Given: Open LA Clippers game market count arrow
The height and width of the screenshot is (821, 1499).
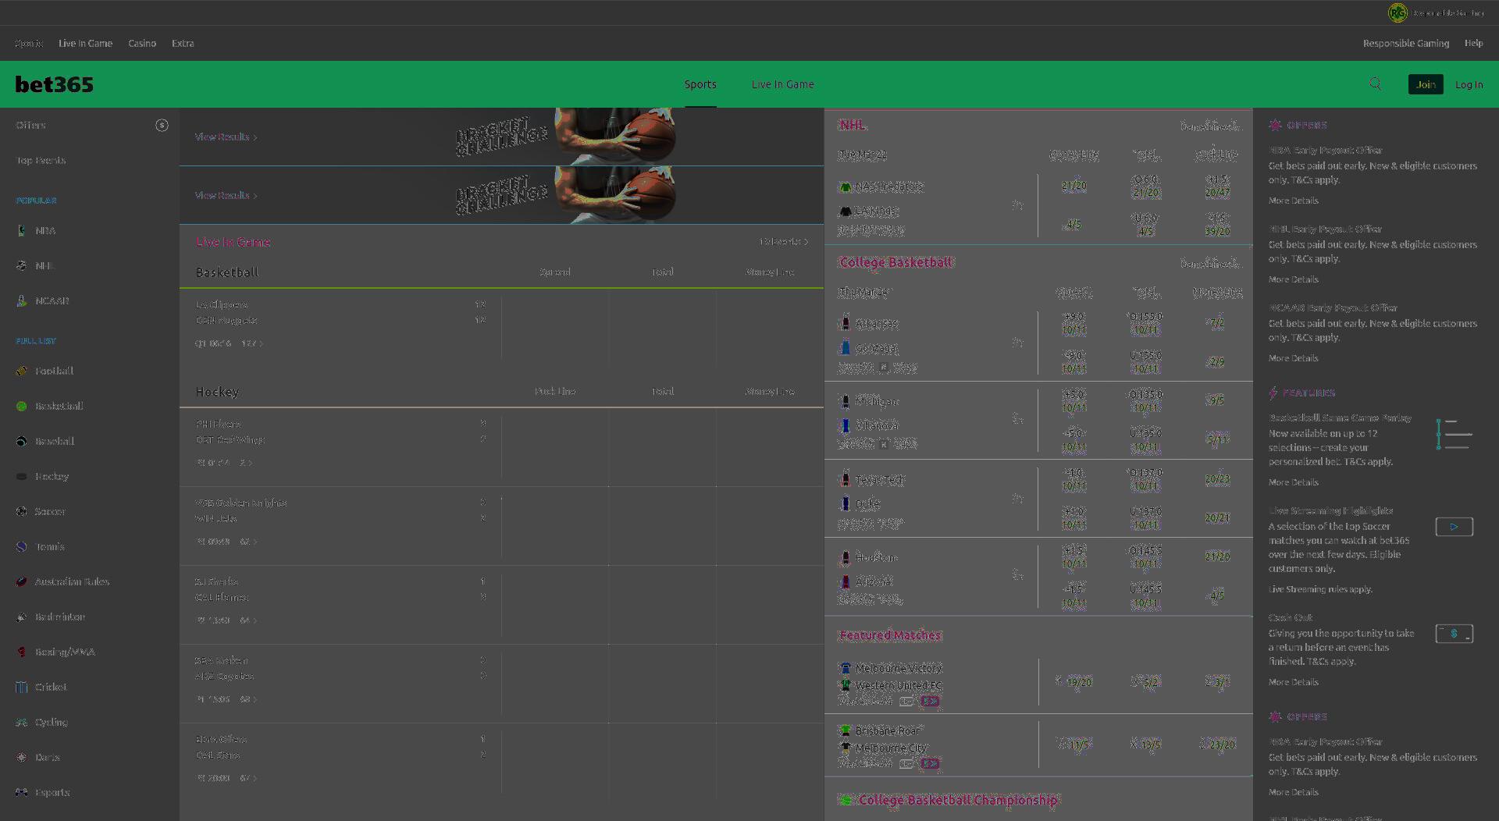Looking at the screenshot, I should (x=252, y=343).
